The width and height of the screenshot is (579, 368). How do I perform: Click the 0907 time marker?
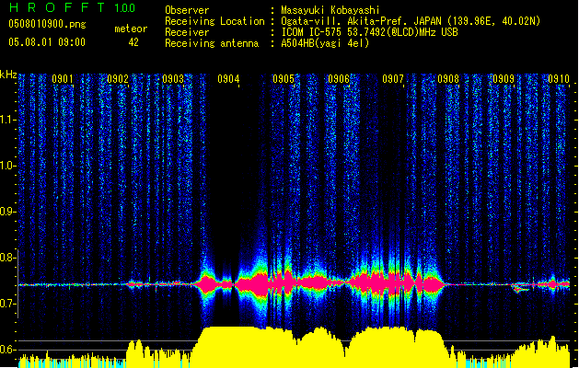point(393,79)
